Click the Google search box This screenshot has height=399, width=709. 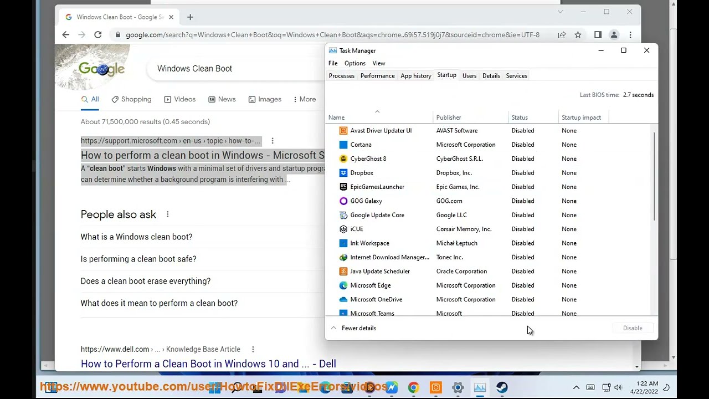(x=235, y=69)
